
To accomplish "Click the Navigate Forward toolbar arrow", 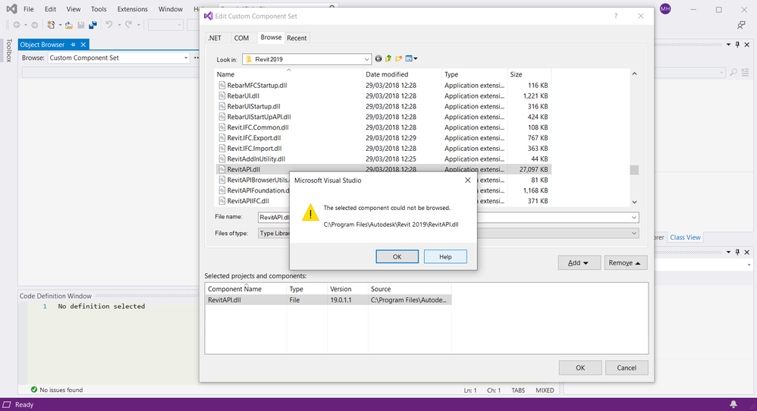I will pos(34,25).
